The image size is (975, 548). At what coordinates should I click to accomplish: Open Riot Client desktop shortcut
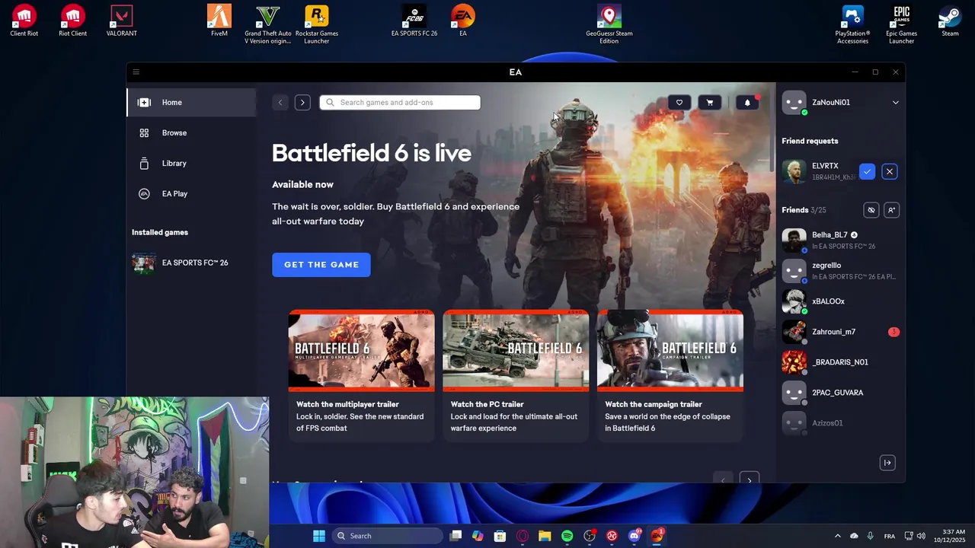tap(73, 21)
